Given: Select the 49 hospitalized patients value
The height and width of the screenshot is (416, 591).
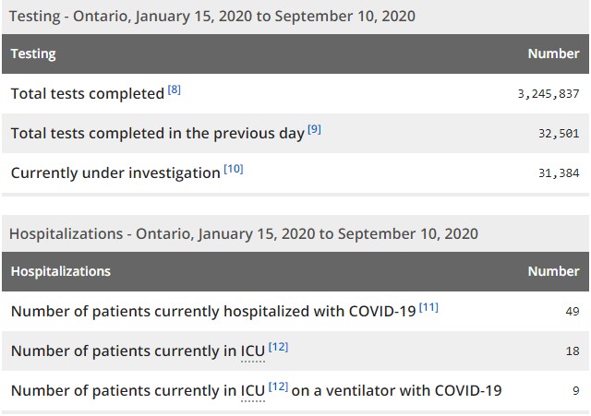Looking at the screenshot, I should coord(573,312).
